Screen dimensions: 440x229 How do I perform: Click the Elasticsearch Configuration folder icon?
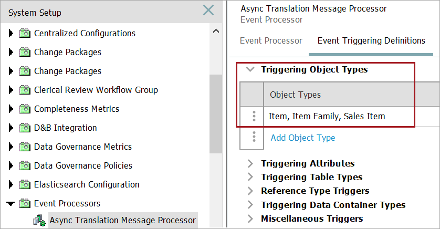25,185
